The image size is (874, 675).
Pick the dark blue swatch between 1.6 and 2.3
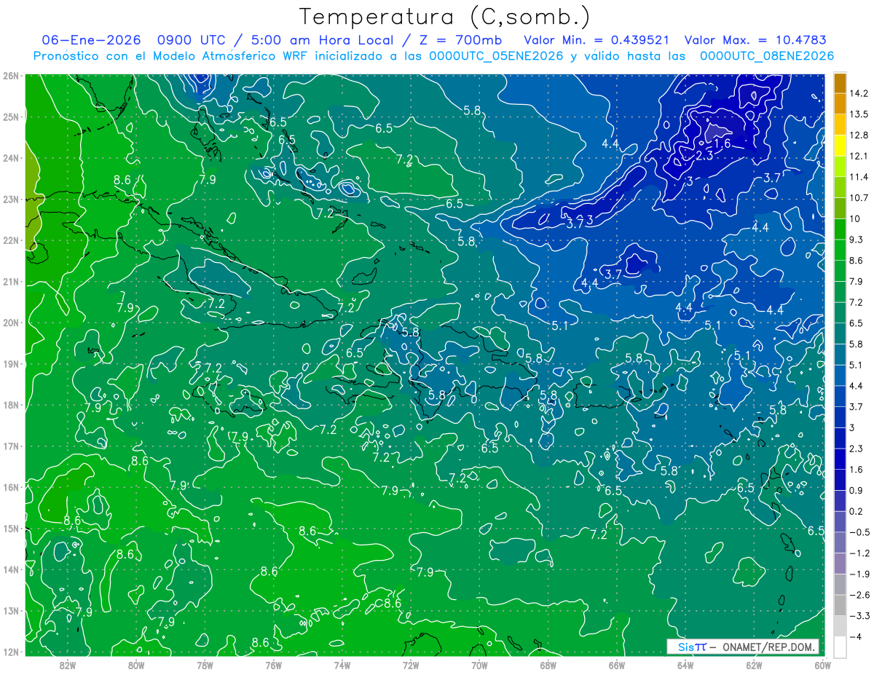tap(840, 459)
